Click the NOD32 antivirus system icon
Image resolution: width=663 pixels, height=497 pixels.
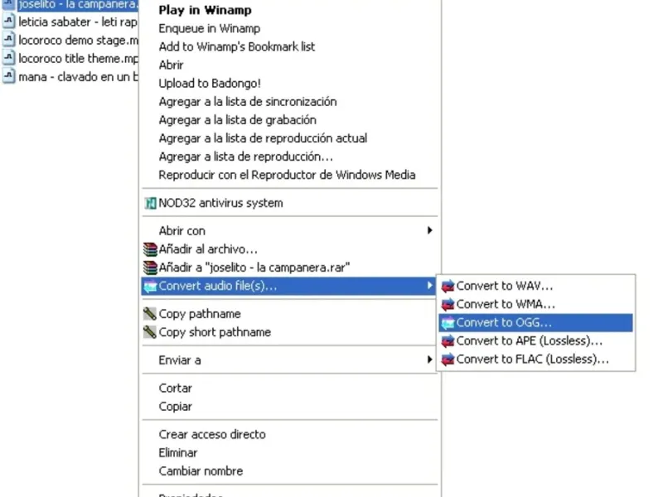point(151,203)
